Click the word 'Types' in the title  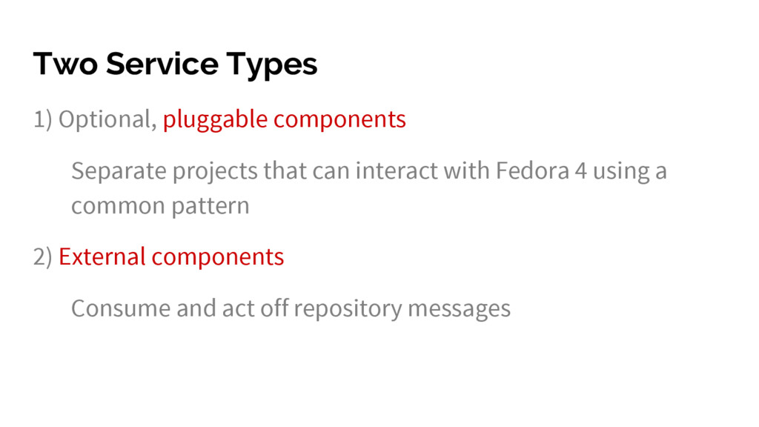(x=272, y=65)
